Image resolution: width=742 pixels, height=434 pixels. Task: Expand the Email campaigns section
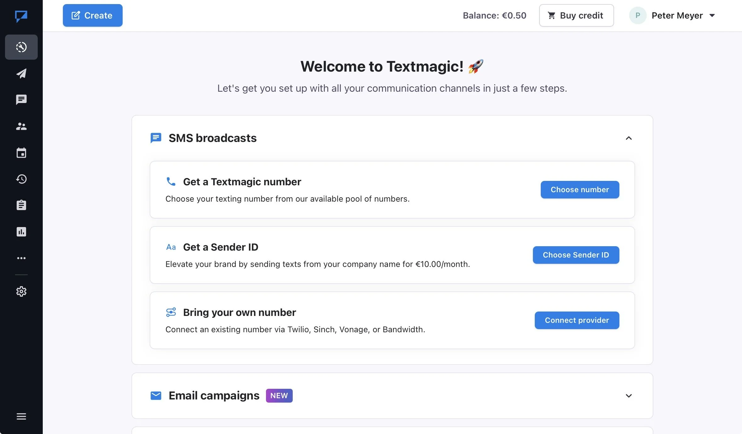click(x=628, y=396)
